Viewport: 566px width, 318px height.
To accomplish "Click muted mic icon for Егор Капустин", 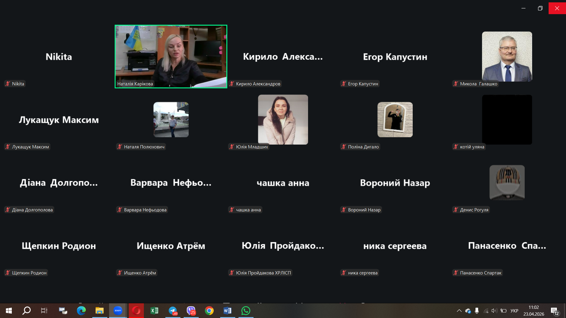I will pos(344,84).
